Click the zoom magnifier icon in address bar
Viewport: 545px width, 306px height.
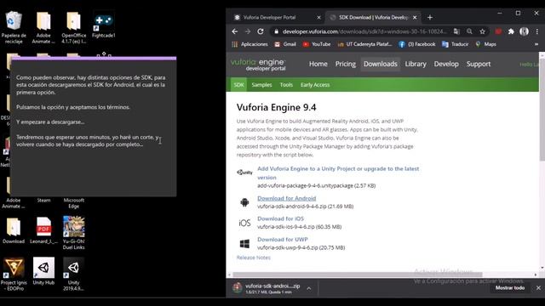[469, 31]
